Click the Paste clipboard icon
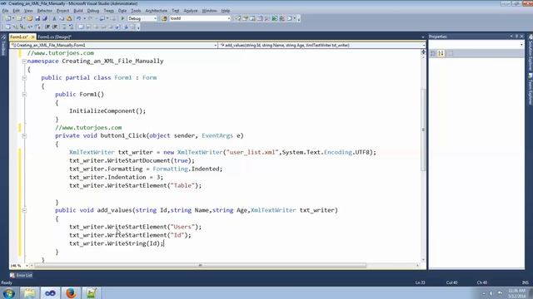This screenshot has width=533, height=299. (x=69, y=18)
